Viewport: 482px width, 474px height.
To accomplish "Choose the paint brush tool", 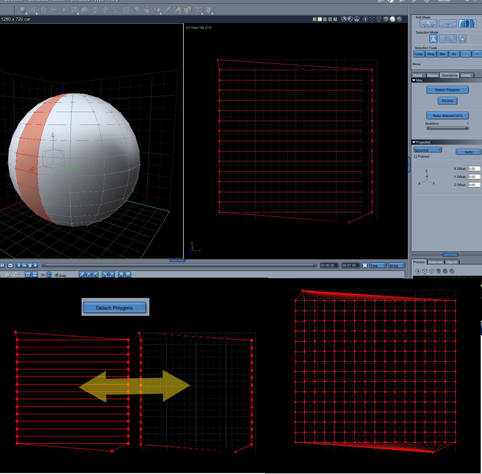I will pos(167,10).
